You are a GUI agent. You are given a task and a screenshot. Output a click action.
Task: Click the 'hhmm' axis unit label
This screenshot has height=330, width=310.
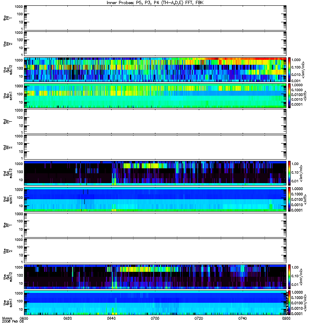[7, 318]
